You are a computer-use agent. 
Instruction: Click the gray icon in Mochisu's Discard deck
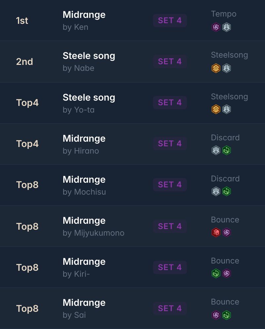216,191
